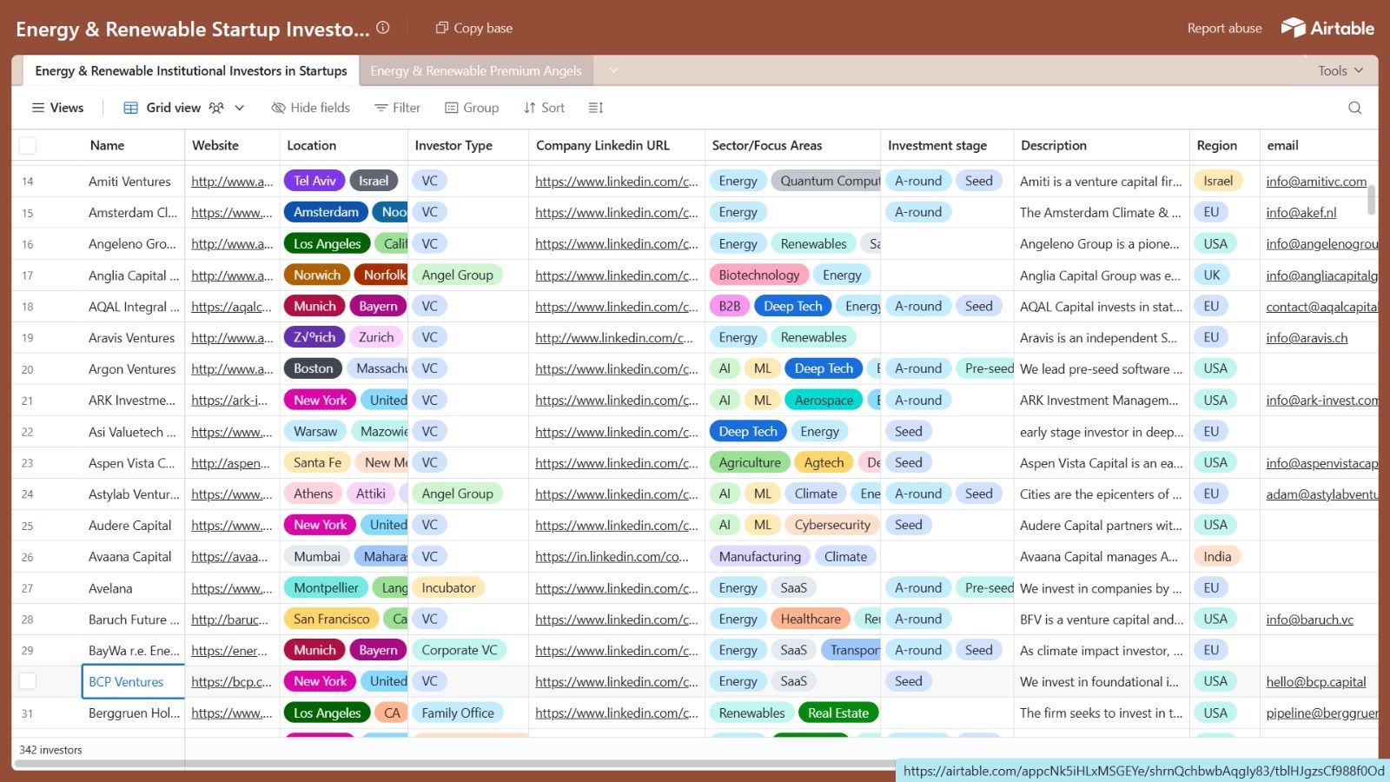
Task: Open the Filter option
Action: 397,108
